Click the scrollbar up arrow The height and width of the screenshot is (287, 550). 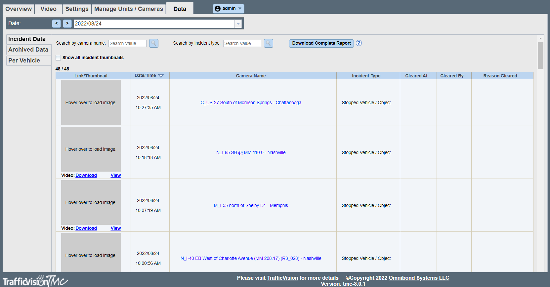tap(540, 38)
